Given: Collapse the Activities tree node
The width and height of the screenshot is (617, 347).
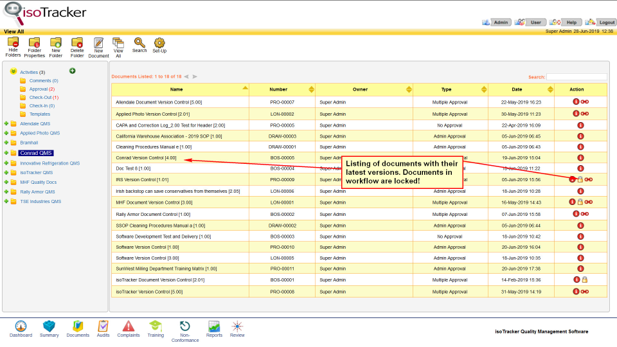Looking at the screenshot, I should click(13, 72).
